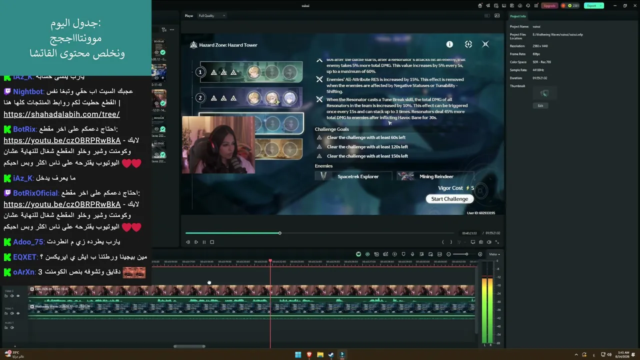
Task: Mute the Video 1 track speaker
Action: point(12,313)
